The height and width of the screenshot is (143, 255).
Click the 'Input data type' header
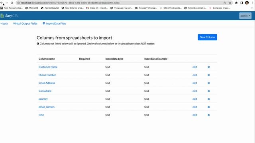[x=114, y=59]
